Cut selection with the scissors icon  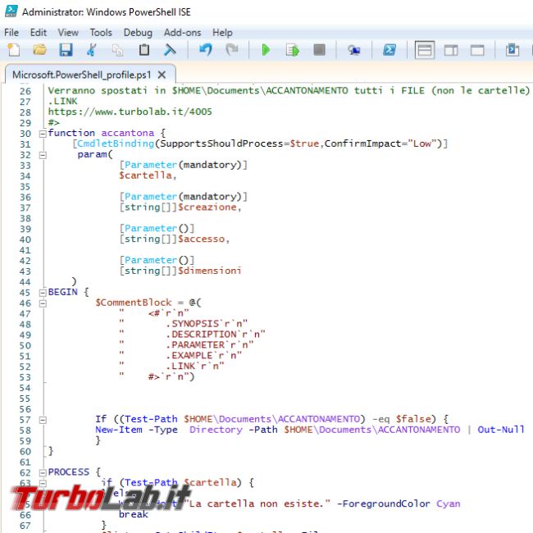click(92, 50)
